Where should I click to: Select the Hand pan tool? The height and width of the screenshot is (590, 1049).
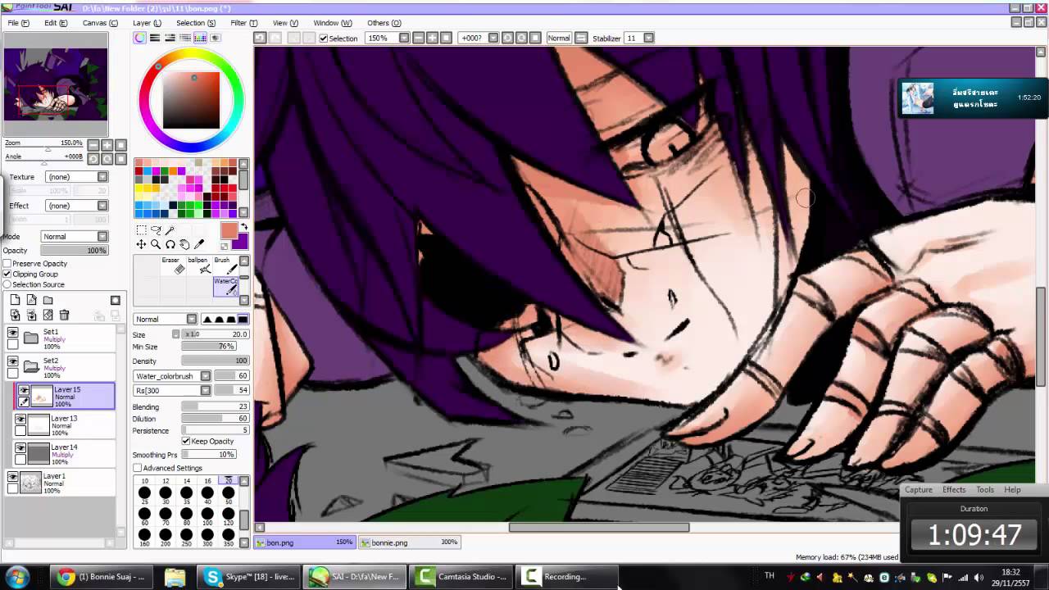[x=184, y=244]
